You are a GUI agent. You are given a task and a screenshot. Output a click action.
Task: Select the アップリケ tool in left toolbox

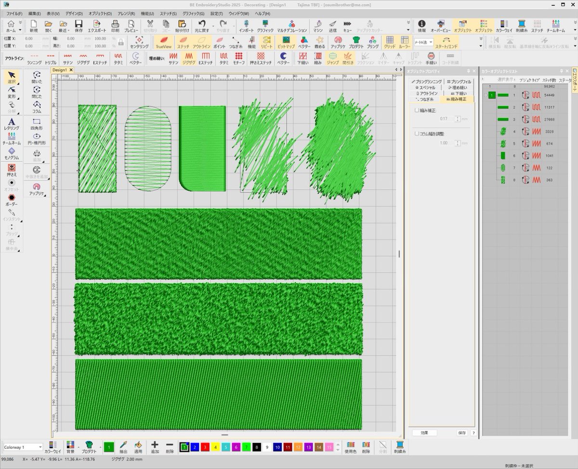point(37,189)
